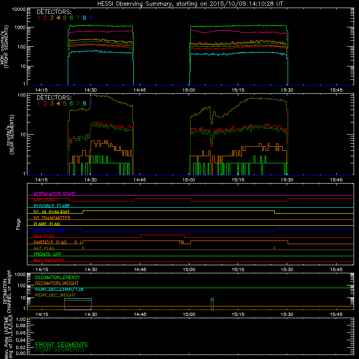
Task: Click the FRONTS_OFF flag label
Action: (x=48, y=254)
